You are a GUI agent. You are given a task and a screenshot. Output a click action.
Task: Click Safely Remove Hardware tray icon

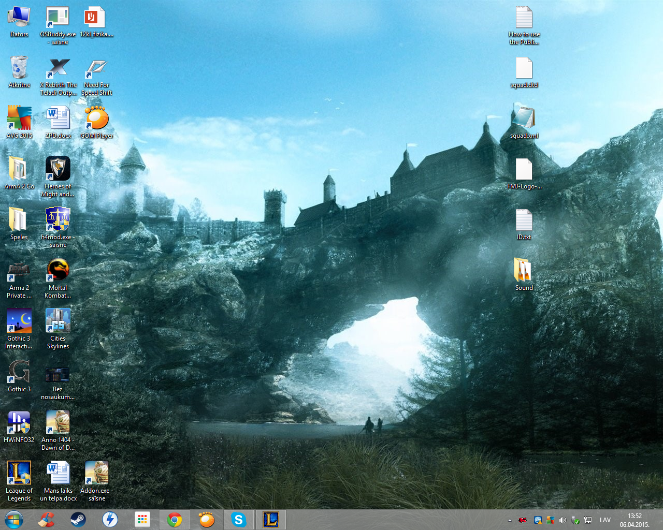tap(575, 520)
